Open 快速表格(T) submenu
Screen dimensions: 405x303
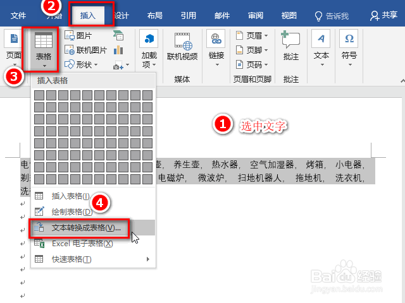click(x=93, y=259)
